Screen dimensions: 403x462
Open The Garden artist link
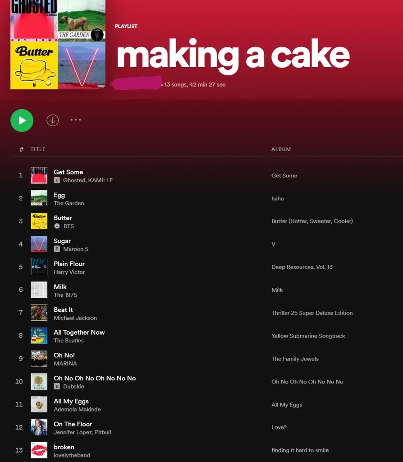pos(69,203)
